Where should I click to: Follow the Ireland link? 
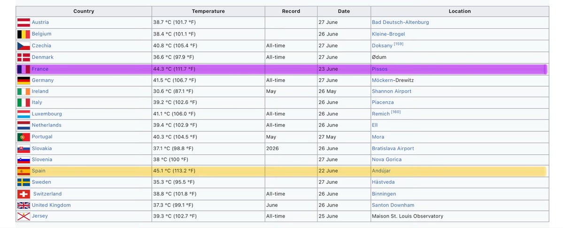click(40, 91)
